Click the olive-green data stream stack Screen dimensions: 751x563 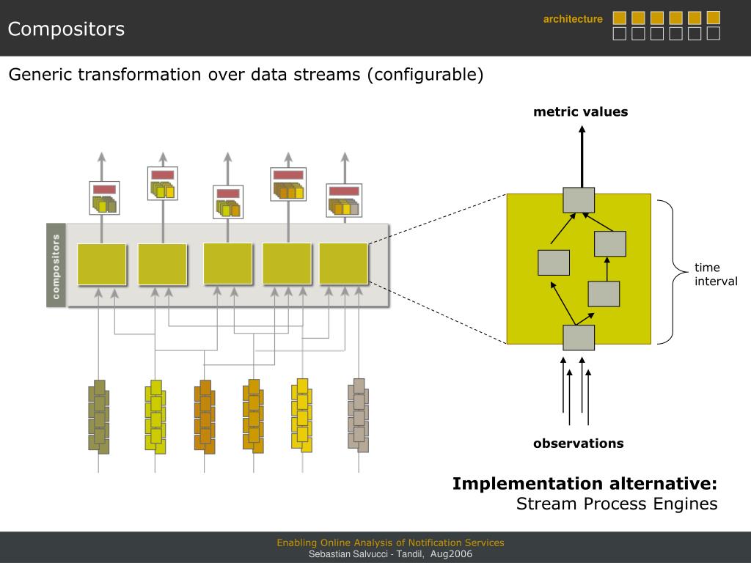click(x=99, y=417)
